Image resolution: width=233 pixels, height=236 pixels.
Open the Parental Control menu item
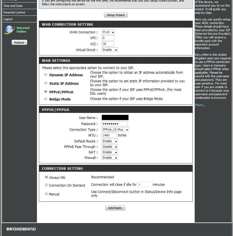pyautogui.click(x=19, y=12)
